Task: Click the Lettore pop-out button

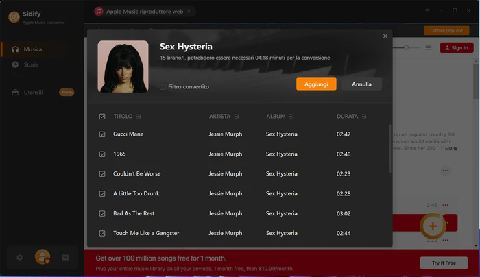Action: tap(446, 31)
